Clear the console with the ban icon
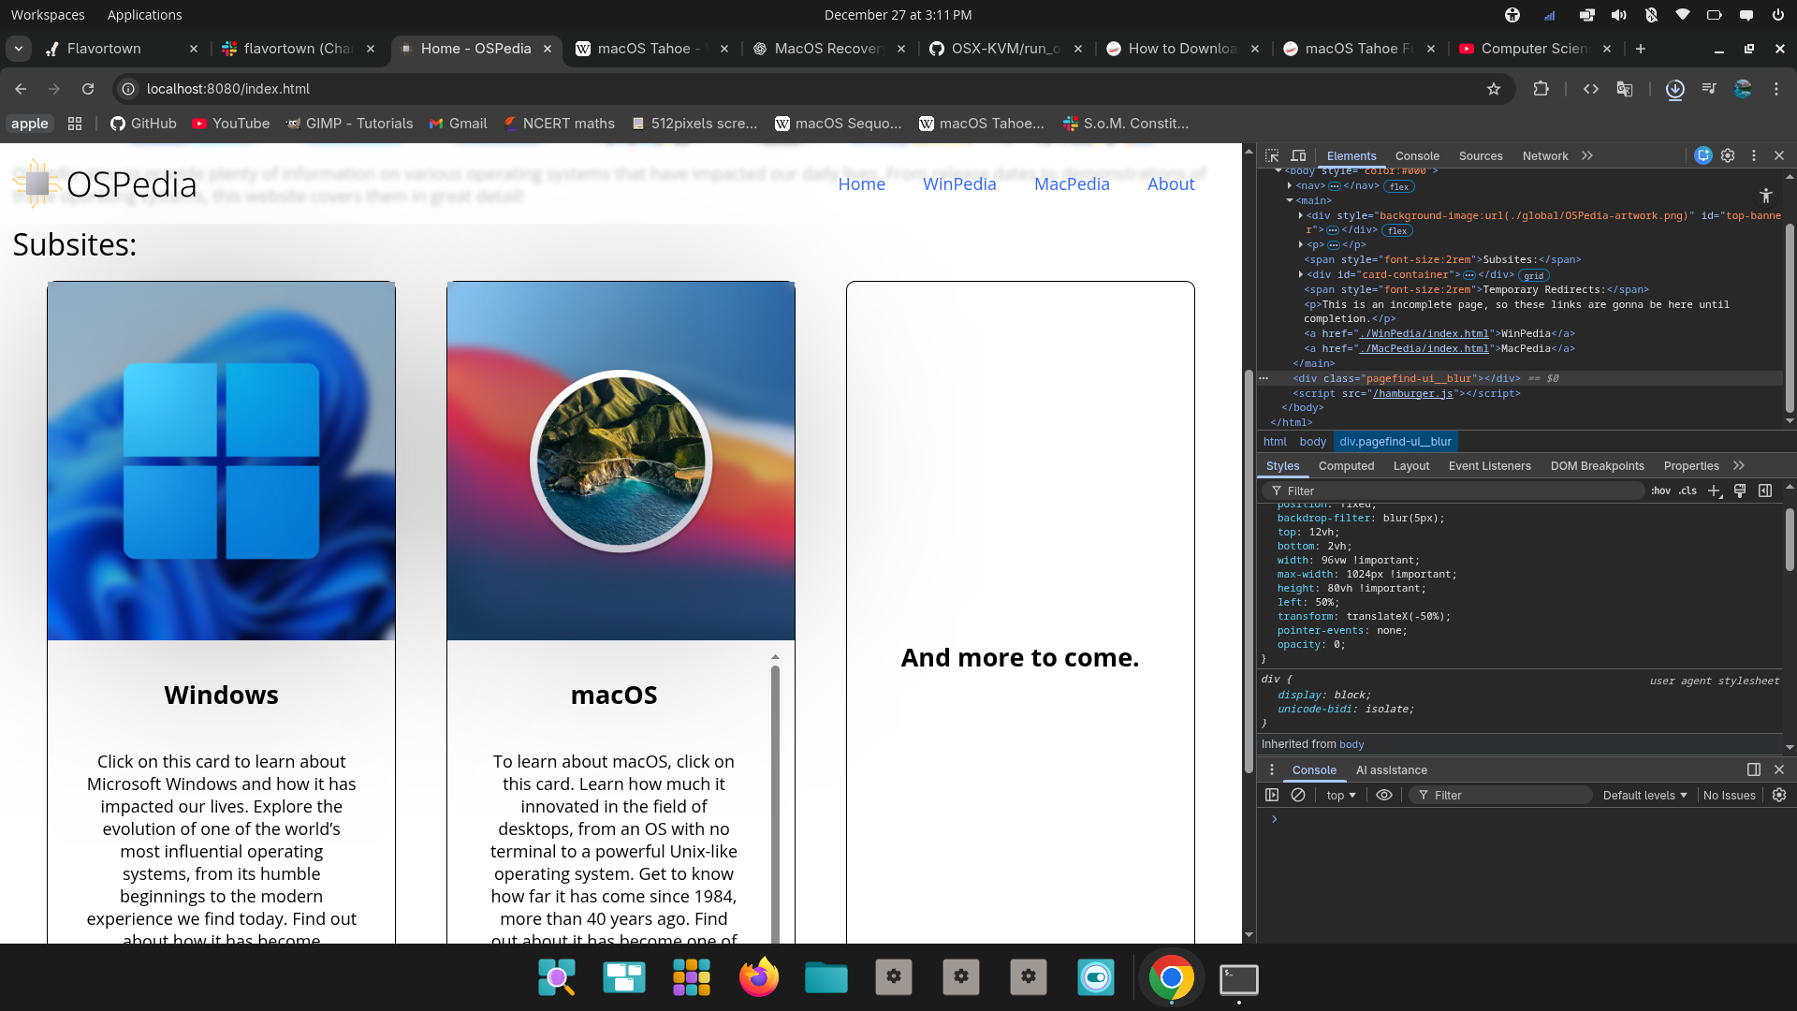Screen dimensions: 1797x1011 pos(1298,795)
